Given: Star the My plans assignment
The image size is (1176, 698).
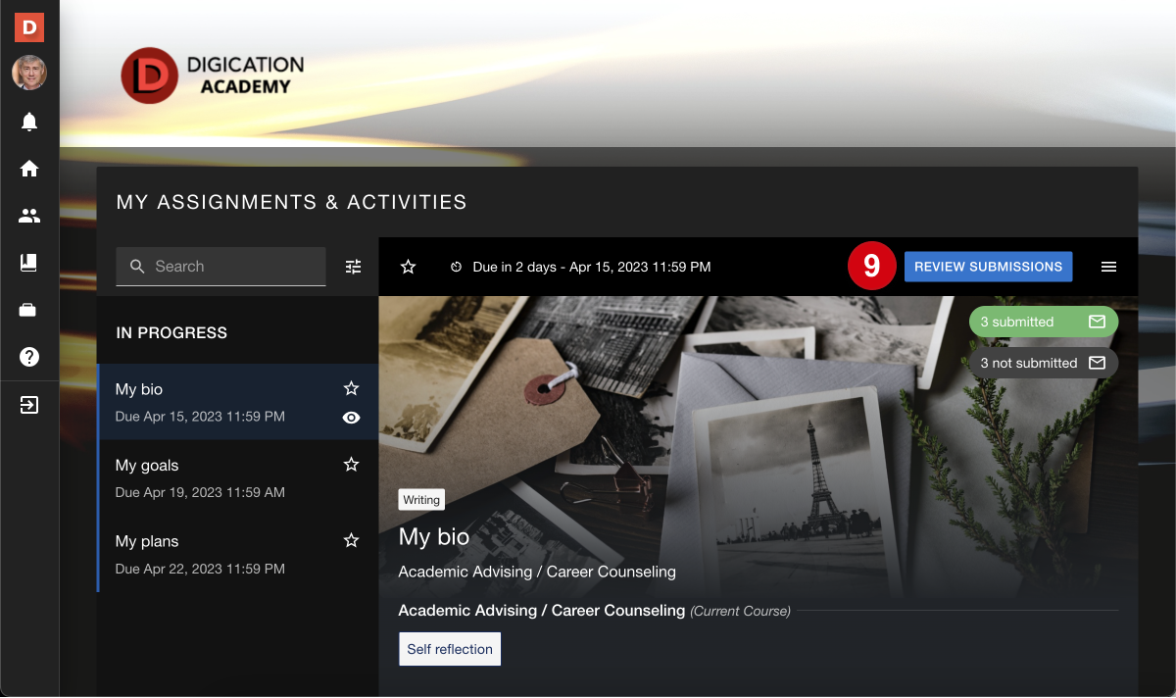Looking at the screenshot, I should point(352,540).
